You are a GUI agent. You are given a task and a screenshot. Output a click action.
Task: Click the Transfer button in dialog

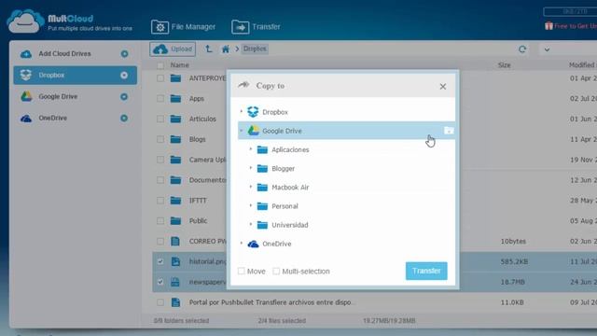(x=426, y=271)
